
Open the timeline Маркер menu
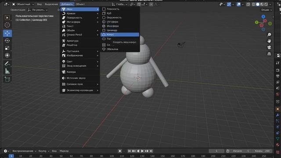64,151
